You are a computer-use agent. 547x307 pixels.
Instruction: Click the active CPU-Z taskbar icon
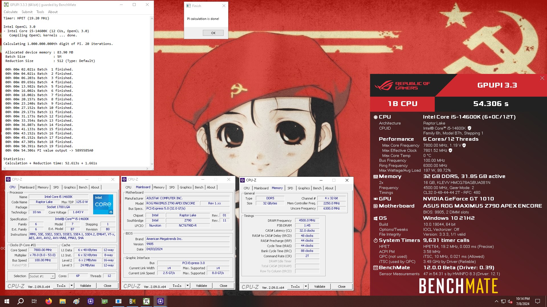pos(160,301)
